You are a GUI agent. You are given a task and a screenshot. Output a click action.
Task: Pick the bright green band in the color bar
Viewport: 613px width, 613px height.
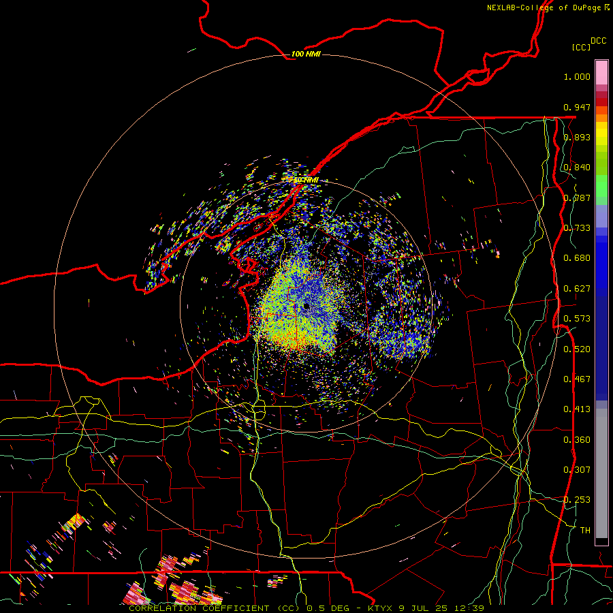coord(601,186)
